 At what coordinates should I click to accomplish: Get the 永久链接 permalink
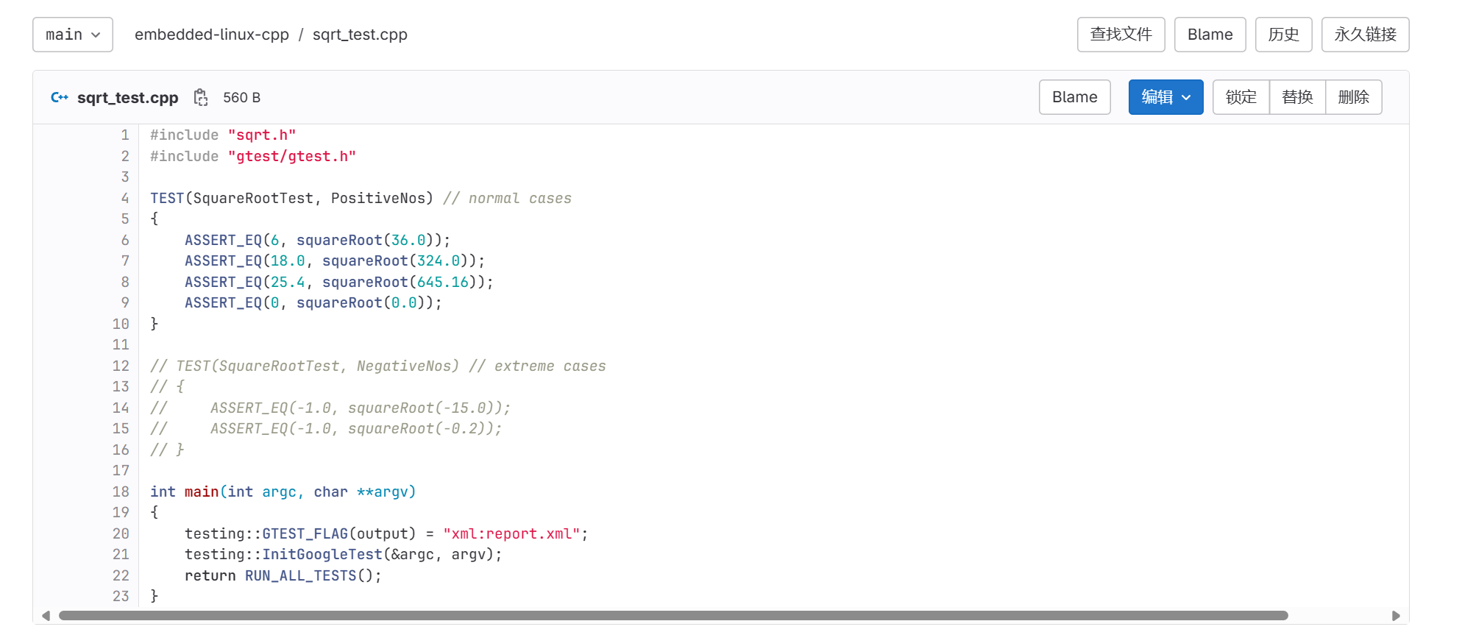1365,35
